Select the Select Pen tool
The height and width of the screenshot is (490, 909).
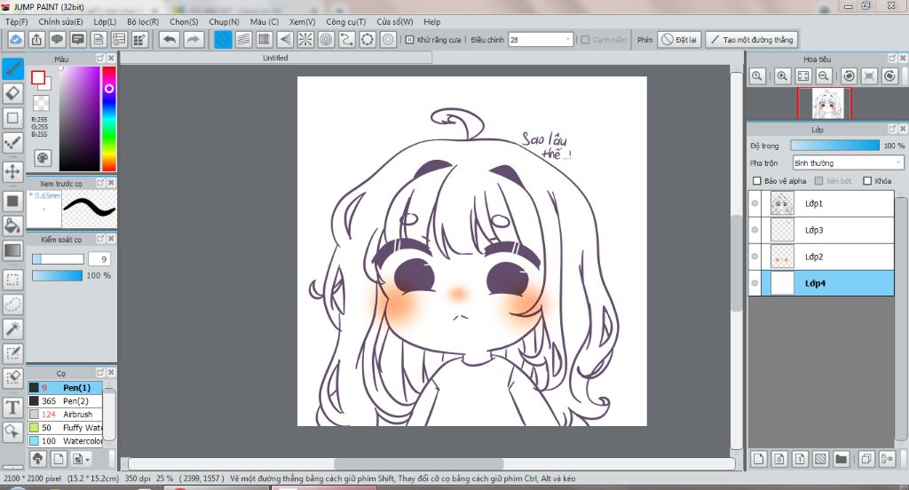(12, 353)
